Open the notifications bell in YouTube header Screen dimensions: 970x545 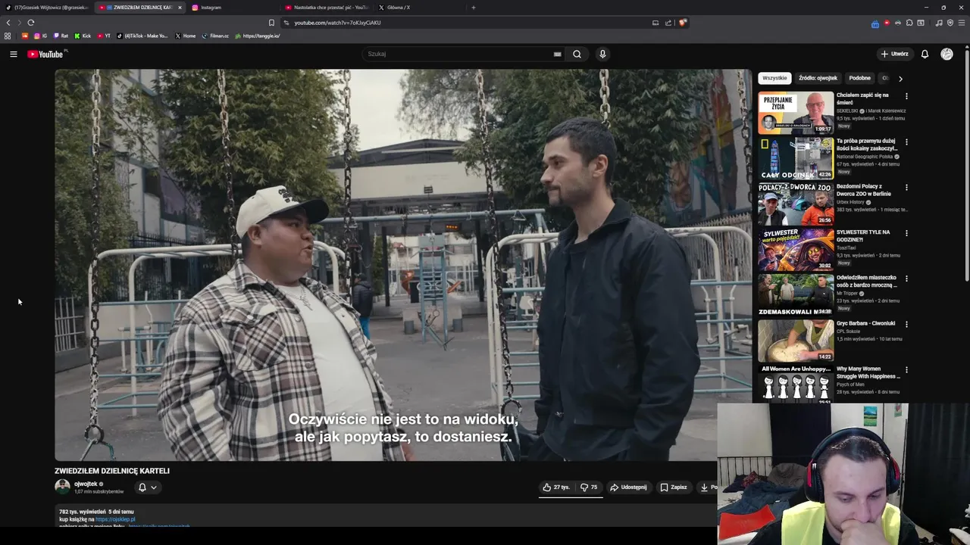[x=925, y=54]
